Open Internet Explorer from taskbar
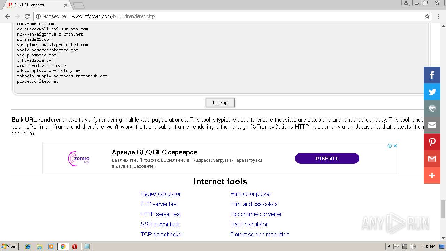The height and width of the screenshot is (251, 446). pyautogui.click(x=28, y=246)
